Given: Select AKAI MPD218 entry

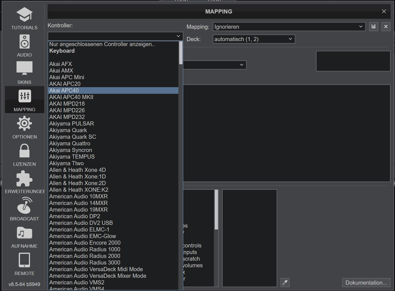Looking at the screenshot, I should pos(113,104).
